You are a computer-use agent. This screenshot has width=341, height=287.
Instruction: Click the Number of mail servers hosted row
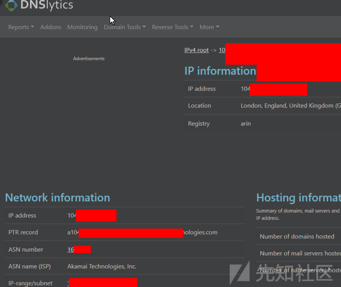point(298,253)
